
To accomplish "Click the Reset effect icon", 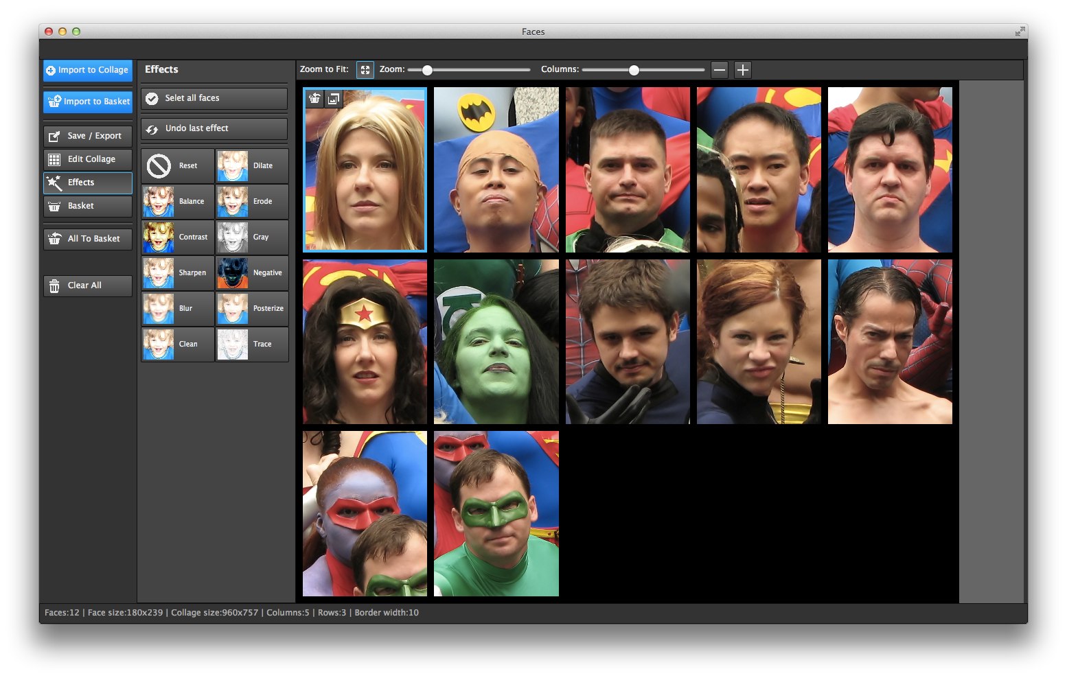I will coord(159,166).
